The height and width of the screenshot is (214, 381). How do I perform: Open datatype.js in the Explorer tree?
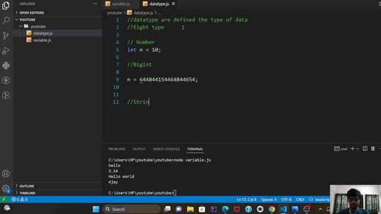point(58,33)
